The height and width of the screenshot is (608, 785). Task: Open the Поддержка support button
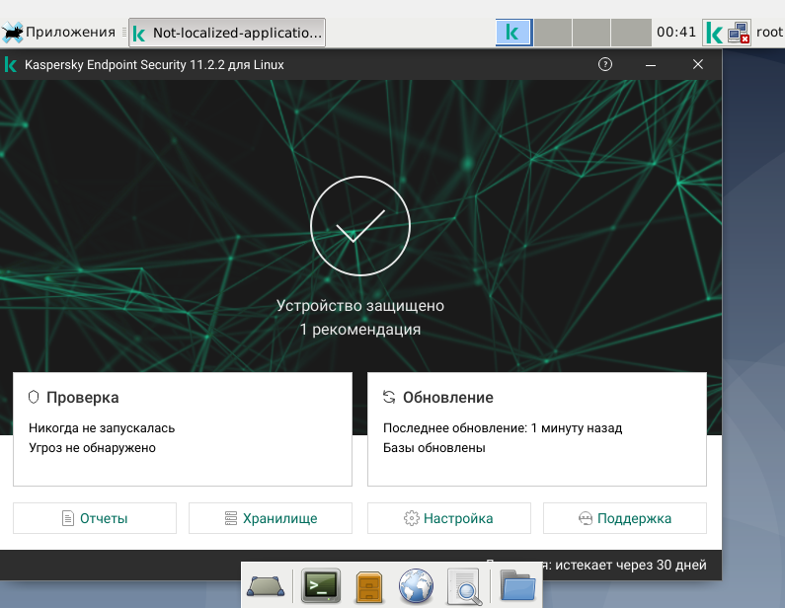click(625, 518)
